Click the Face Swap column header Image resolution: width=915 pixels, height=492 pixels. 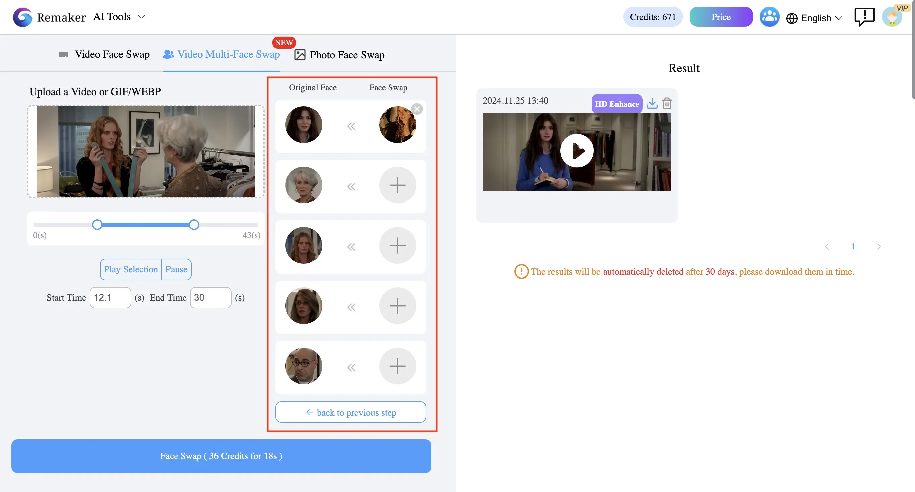(388, 87)
